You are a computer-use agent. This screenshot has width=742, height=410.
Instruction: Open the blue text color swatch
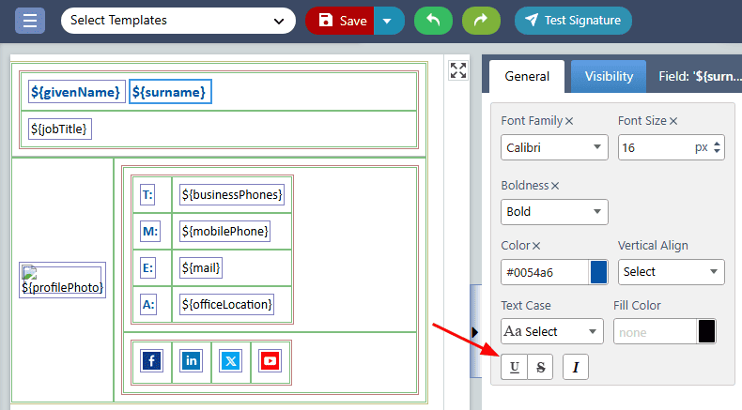(x=598, y=272)
